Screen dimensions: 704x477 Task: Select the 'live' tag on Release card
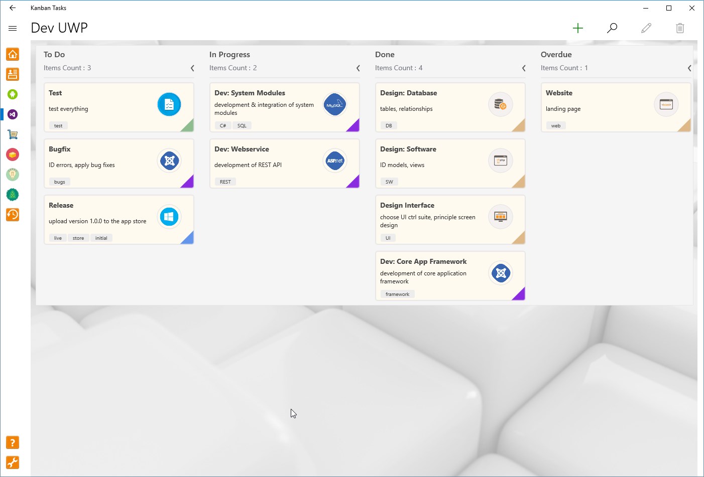(x=58, y=238)
